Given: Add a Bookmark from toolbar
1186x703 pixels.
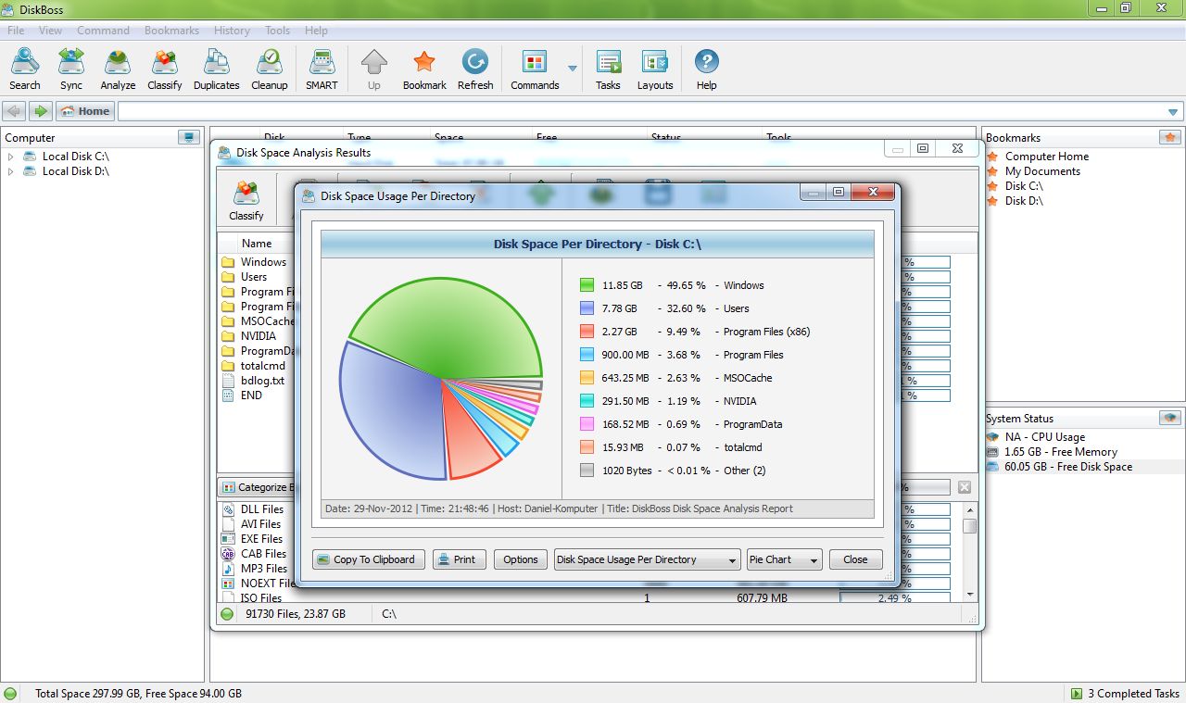Looking at the screenshot, I should point(424,69).
